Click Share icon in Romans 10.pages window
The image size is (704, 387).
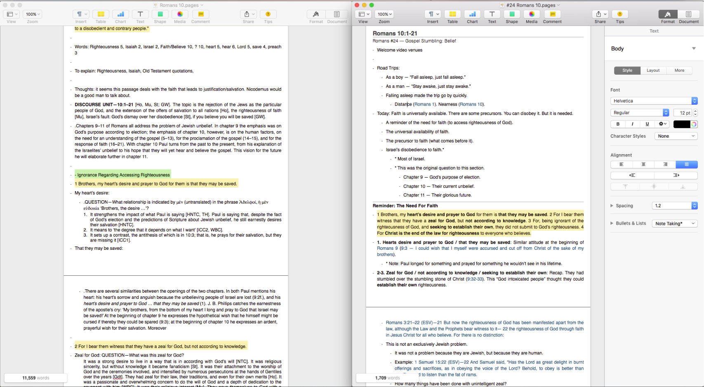(x=248, y=14)
